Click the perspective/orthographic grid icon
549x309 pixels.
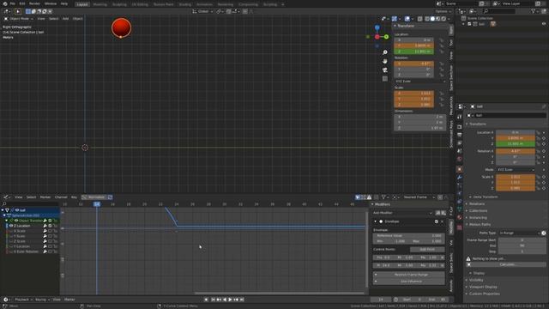[x=385, y=78]
